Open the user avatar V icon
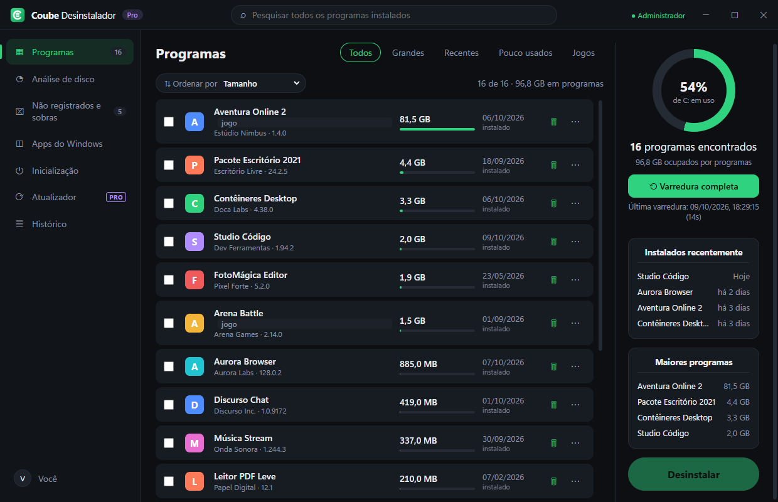 [x=23, y=479]
